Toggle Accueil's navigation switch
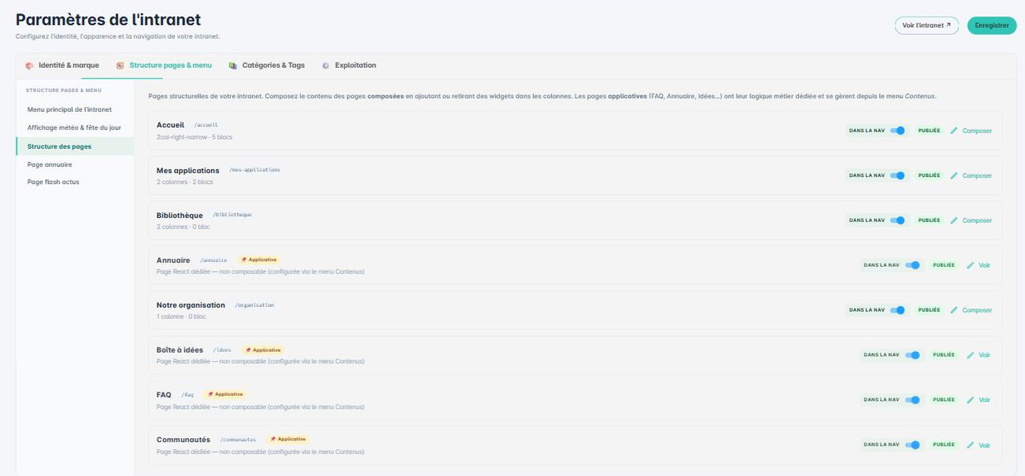The image size is (1025, 476). pos(898,131)
